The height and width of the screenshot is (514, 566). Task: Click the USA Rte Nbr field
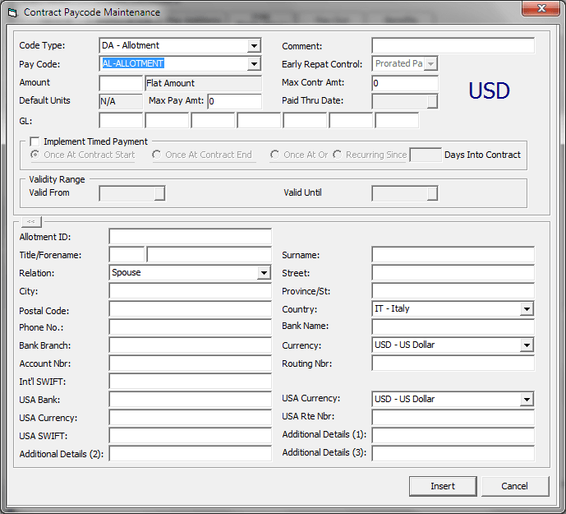453,418
